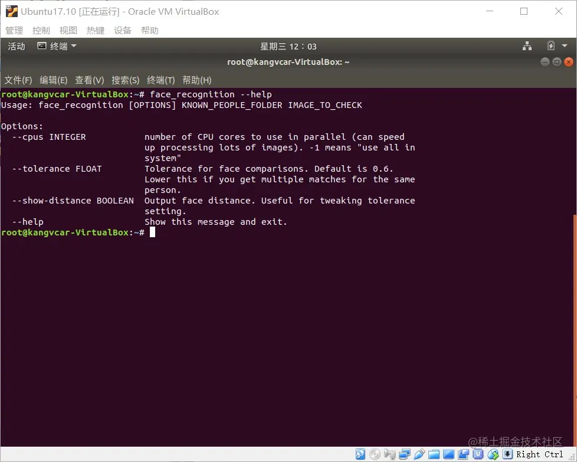The image size is (577, 462).
Task: Click the mouse integration icon with green arrow
Action: click(493, 454)
